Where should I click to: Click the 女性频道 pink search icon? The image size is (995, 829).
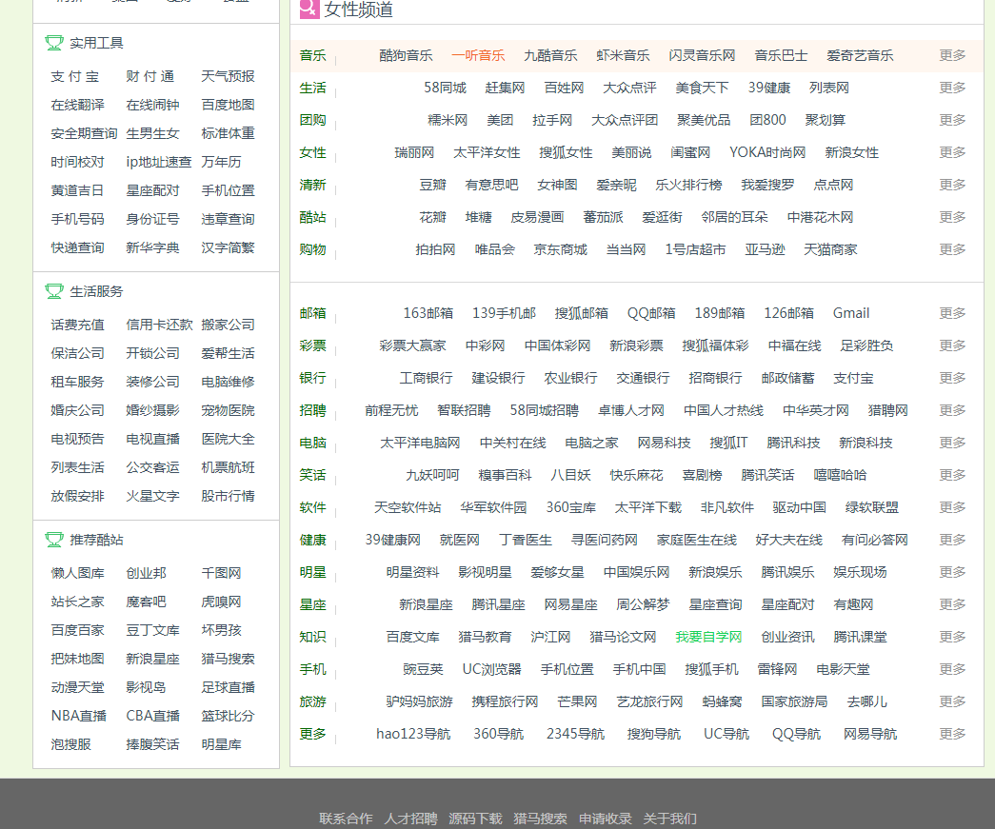tap(309, 9)
